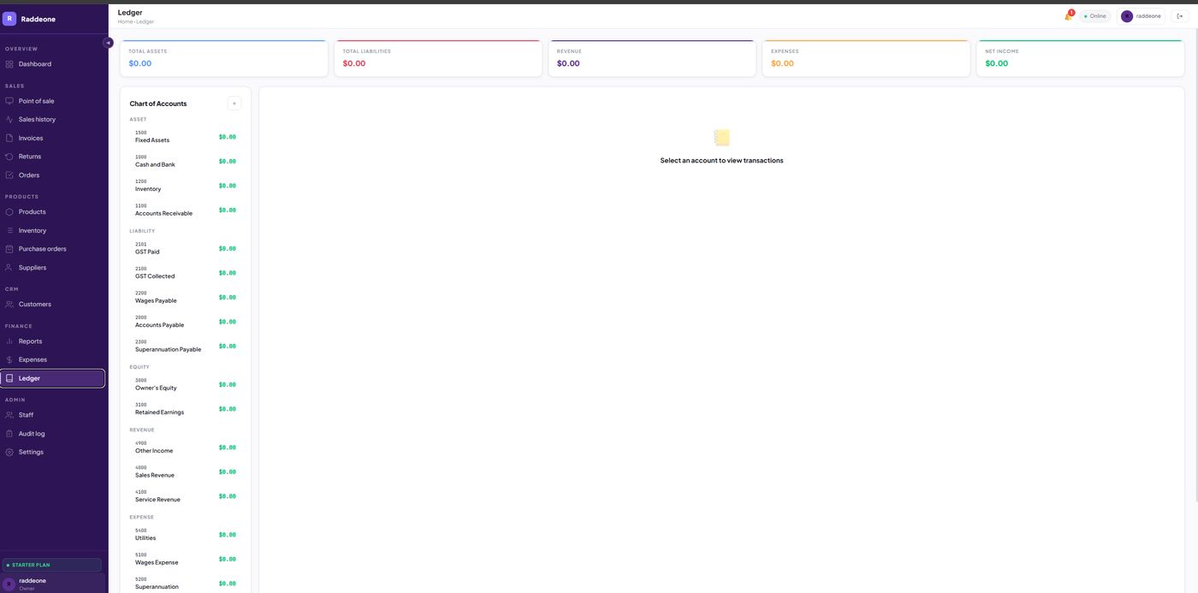Viewport: 1198px width, 593px height.
Task: Click the Revenue summary card
Action: coord(652,58)
